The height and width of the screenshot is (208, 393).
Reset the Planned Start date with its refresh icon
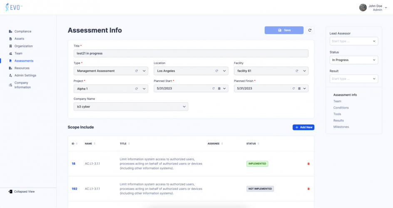[x=214, y=88]
